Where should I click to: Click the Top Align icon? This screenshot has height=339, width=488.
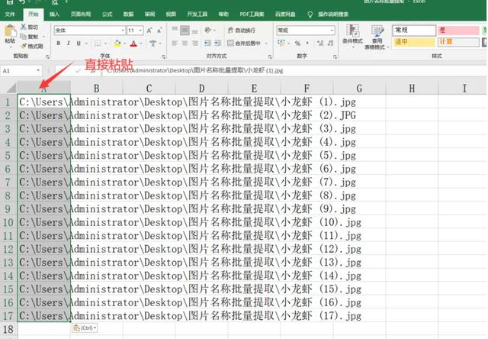(175, 31)
